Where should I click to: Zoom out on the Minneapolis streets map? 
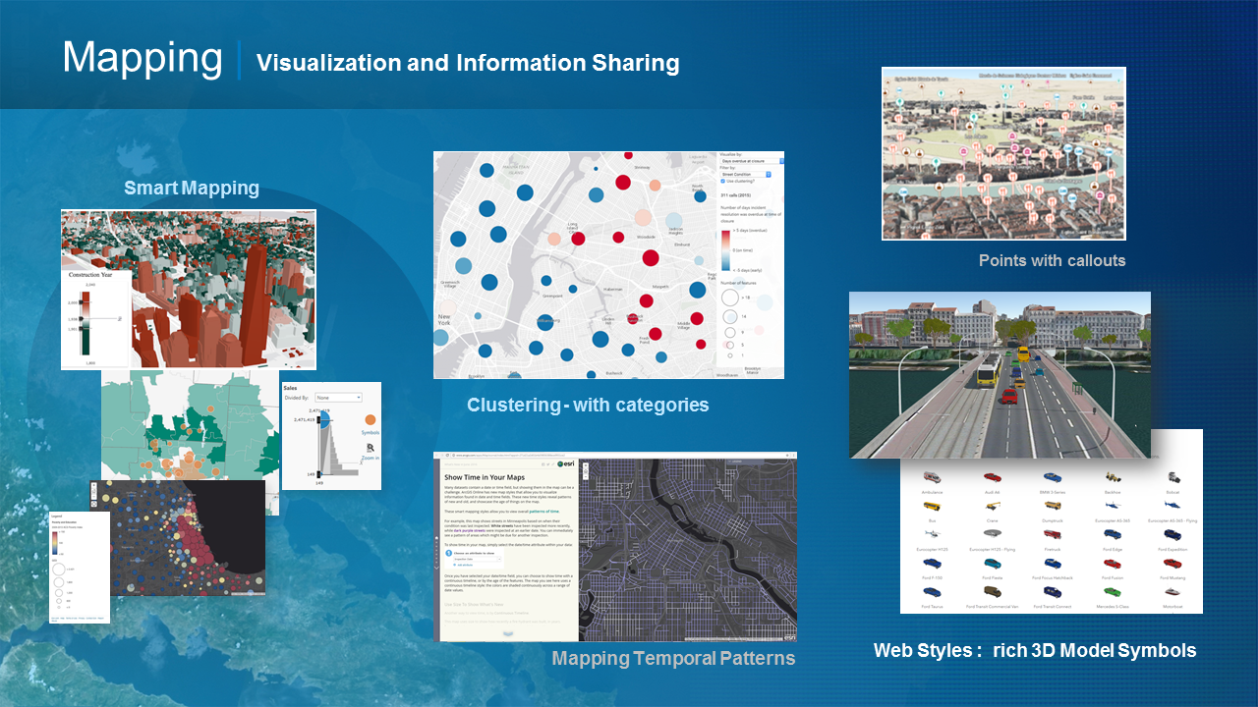tap(586, 477)
